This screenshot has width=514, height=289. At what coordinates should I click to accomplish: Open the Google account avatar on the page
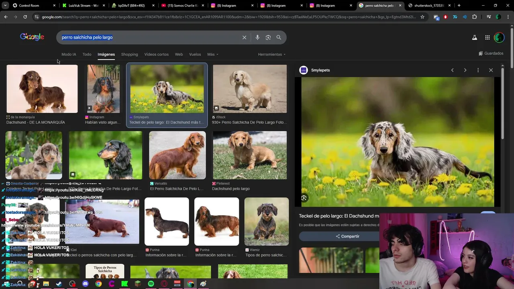[499, 37]
